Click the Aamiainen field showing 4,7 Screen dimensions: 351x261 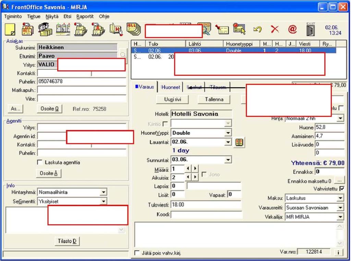(x=329, y=136)
